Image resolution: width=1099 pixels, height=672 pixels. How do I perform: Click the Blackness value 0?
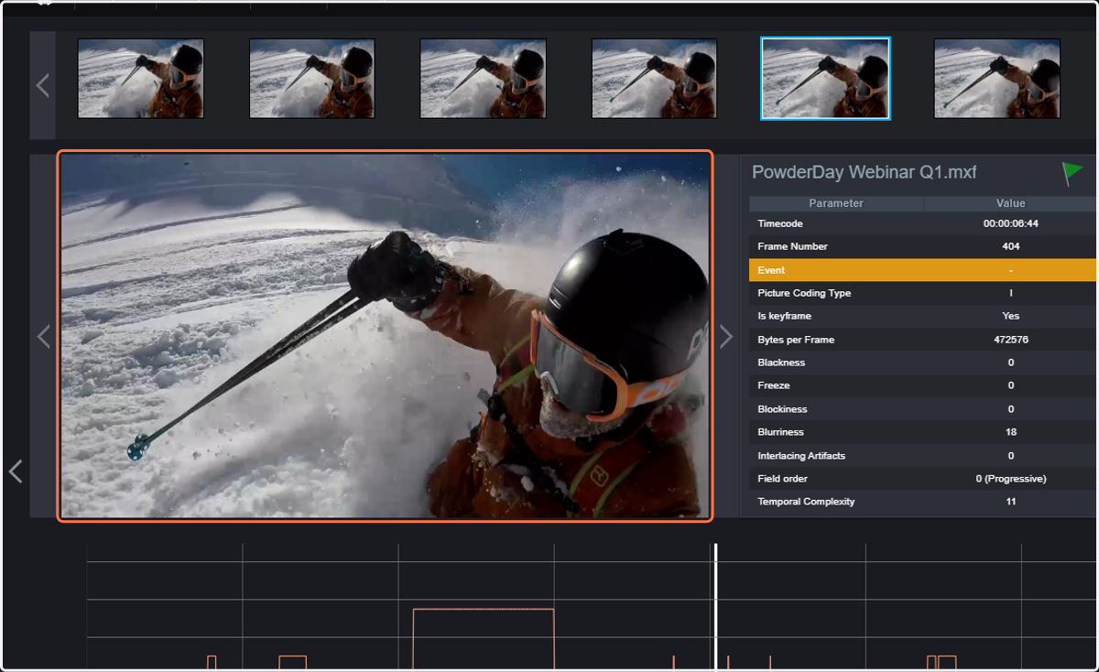pos(1011,363)
